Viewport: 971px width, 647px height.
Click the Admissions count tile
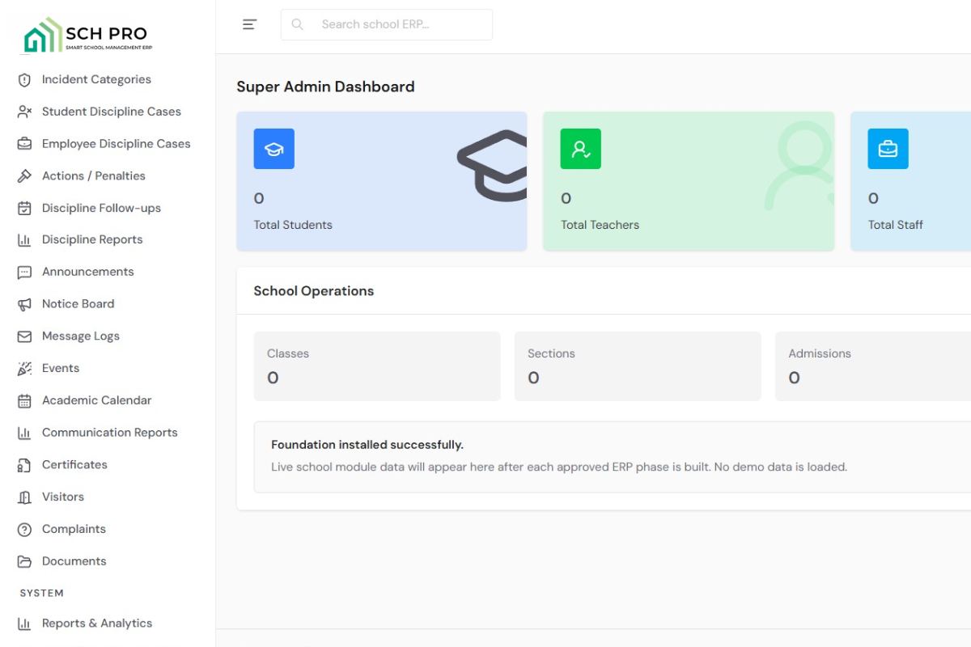click(x=873, y=366)
